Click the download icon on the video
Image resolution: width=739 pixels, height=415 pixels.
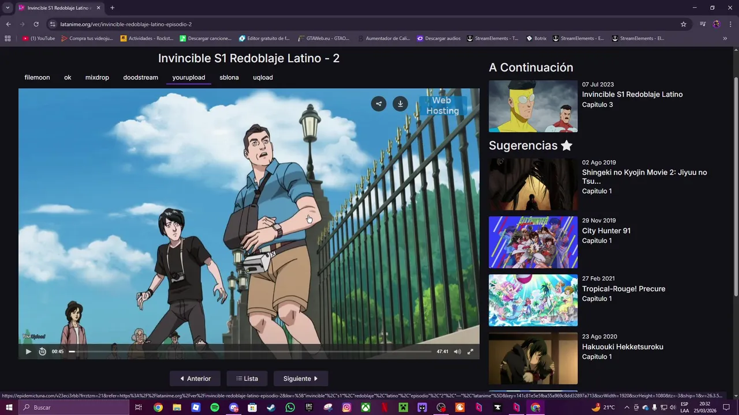(400, 104)
